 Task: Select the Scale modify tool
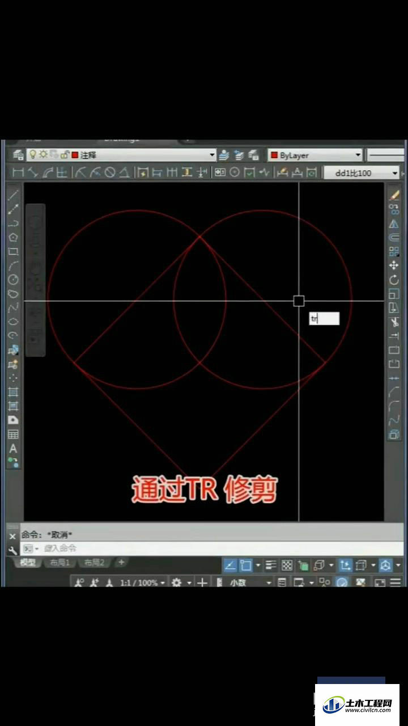tap(394, 294)
